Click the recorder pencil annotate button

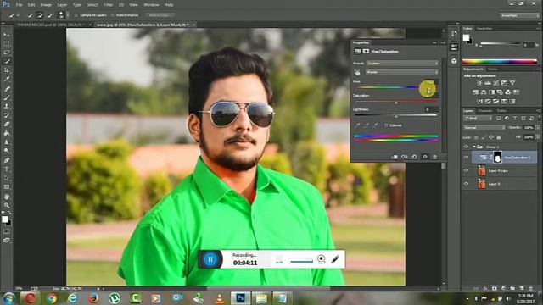pyautogui.click(x=335, y=259)
